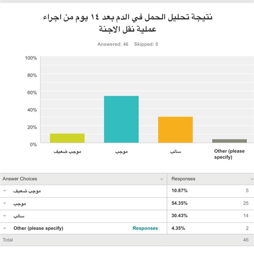The image size is (254, 254).
Task: Click the Answer Choices column header
Action: click(x=20, y=179)
